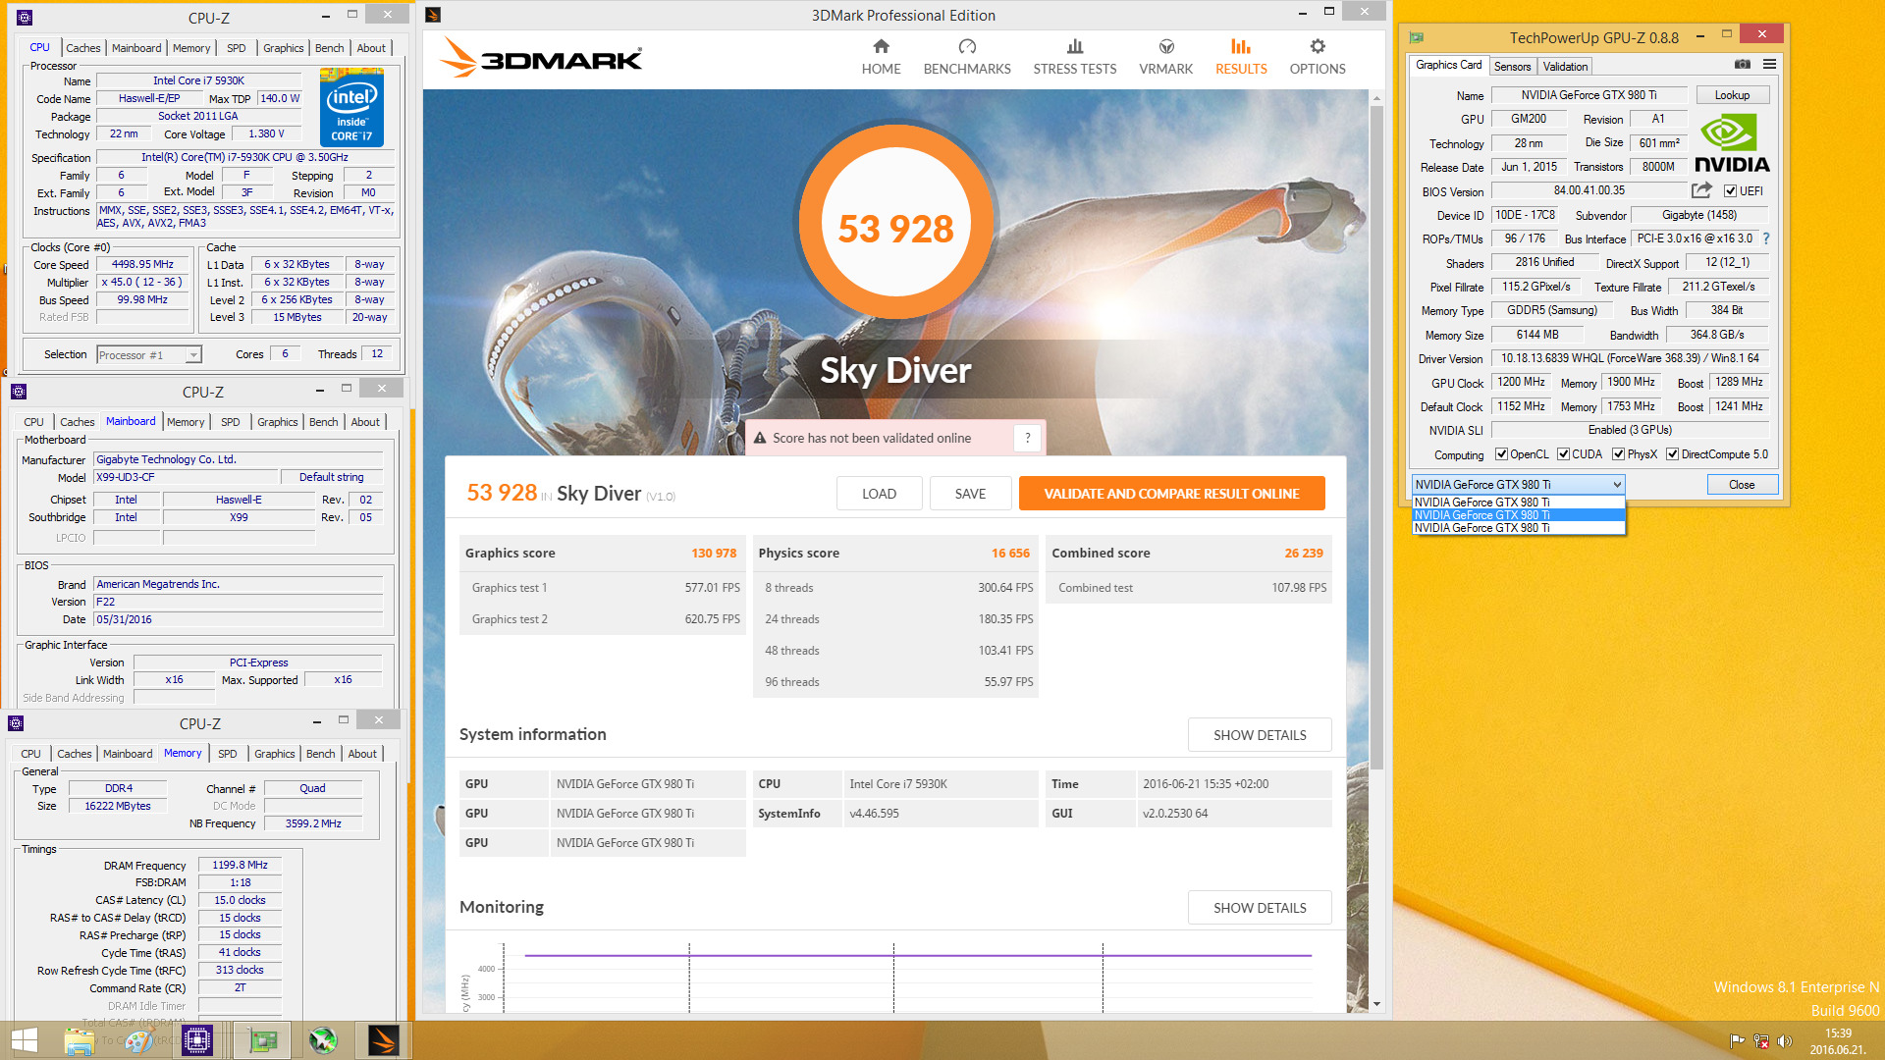Switch to Caches tab in top CPU-Z
Image resolution: width=1885 pixels, height=1060 pixels.
tap(82, 48)
